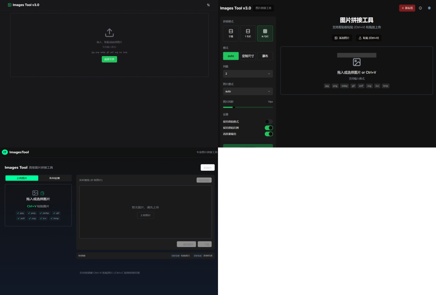The height and width of the screenshot is (295, 436).
Task: Select the 1 专栏 stitching mode icon
Action: 248,33
